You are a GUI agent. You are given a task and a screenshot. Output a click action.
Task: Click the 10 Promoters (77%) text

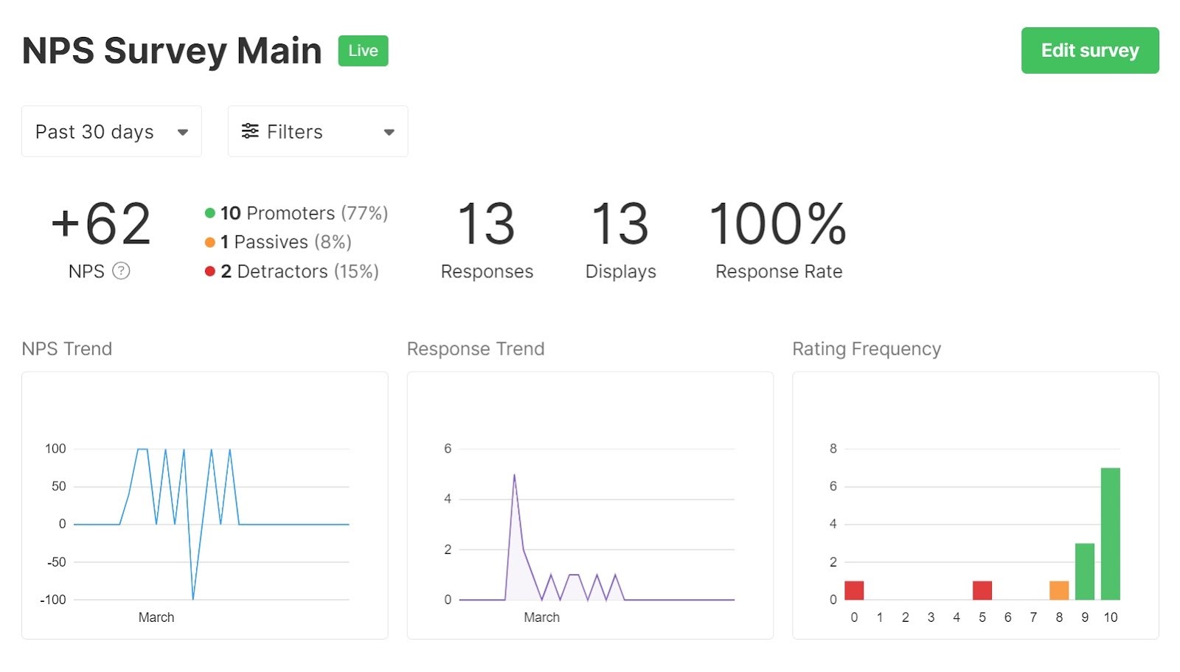click(x=304, y=213)
